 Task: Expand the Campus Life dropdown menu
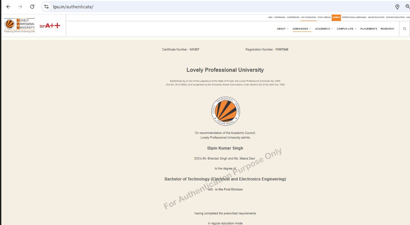tap(346, 29)
